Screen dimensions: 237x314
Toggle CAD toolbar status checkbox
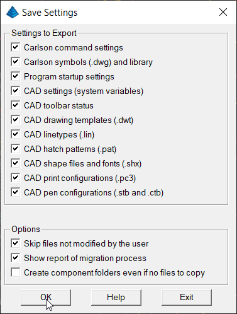pos(16,105)
